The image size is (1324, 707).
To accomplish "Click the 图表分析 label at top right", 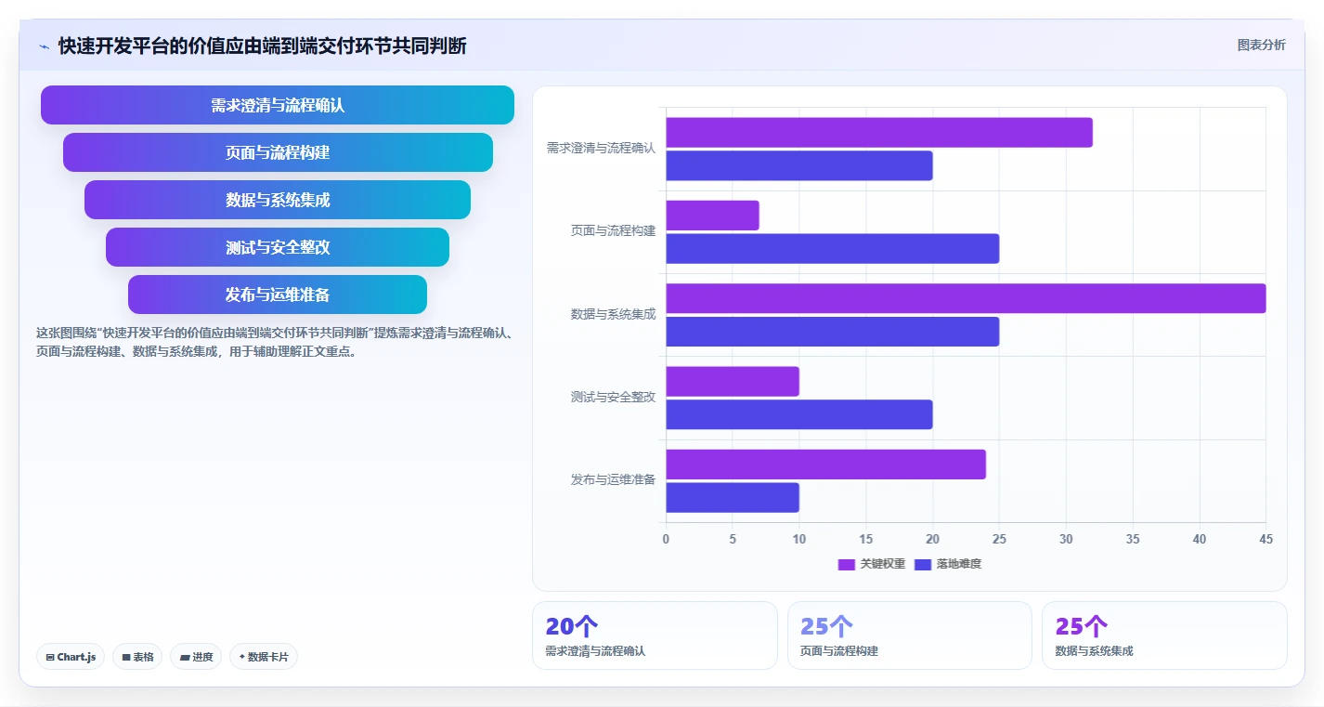I will pos(1261,45).
